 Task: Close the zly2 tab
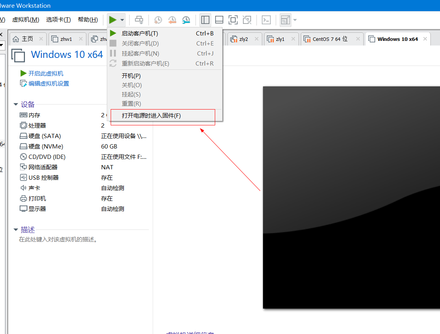[256, 39]
